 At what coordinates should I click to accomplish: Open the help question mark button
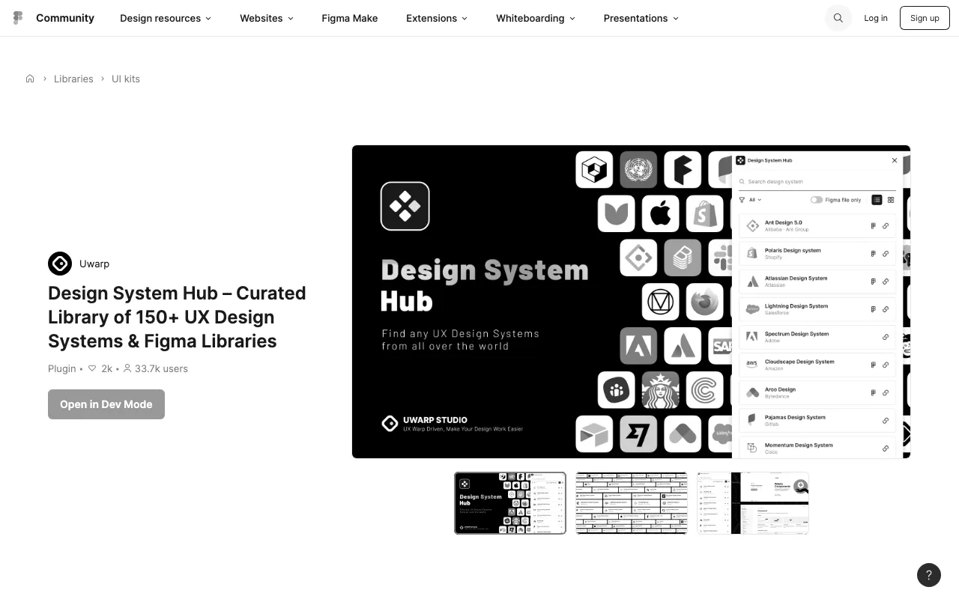[x=929, y=575]
